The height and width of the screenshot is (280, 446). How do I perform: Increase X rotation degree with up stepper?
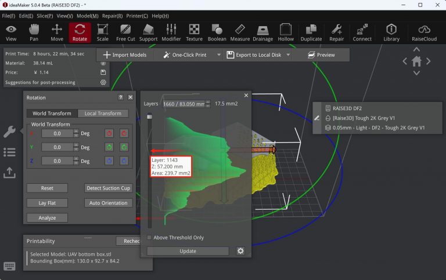pyautogui.click(x=76, y=132)
